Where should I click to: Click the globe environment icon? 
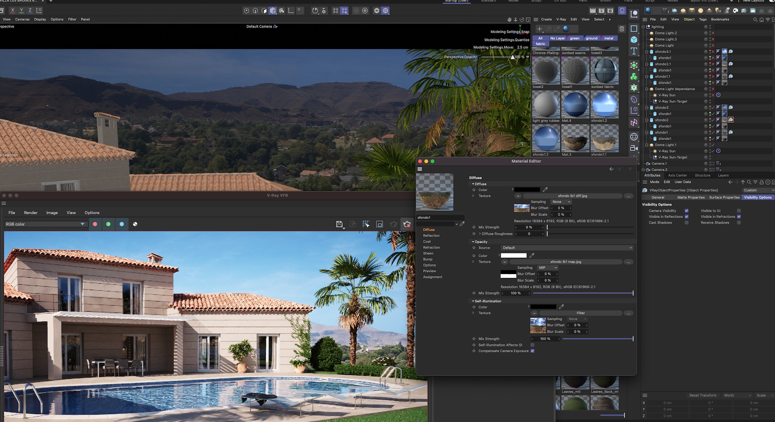click(634, 137)
